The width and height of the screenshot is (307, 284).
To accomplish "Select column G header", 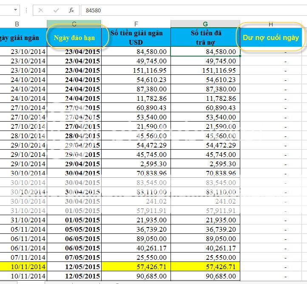I will pos(205,24).
